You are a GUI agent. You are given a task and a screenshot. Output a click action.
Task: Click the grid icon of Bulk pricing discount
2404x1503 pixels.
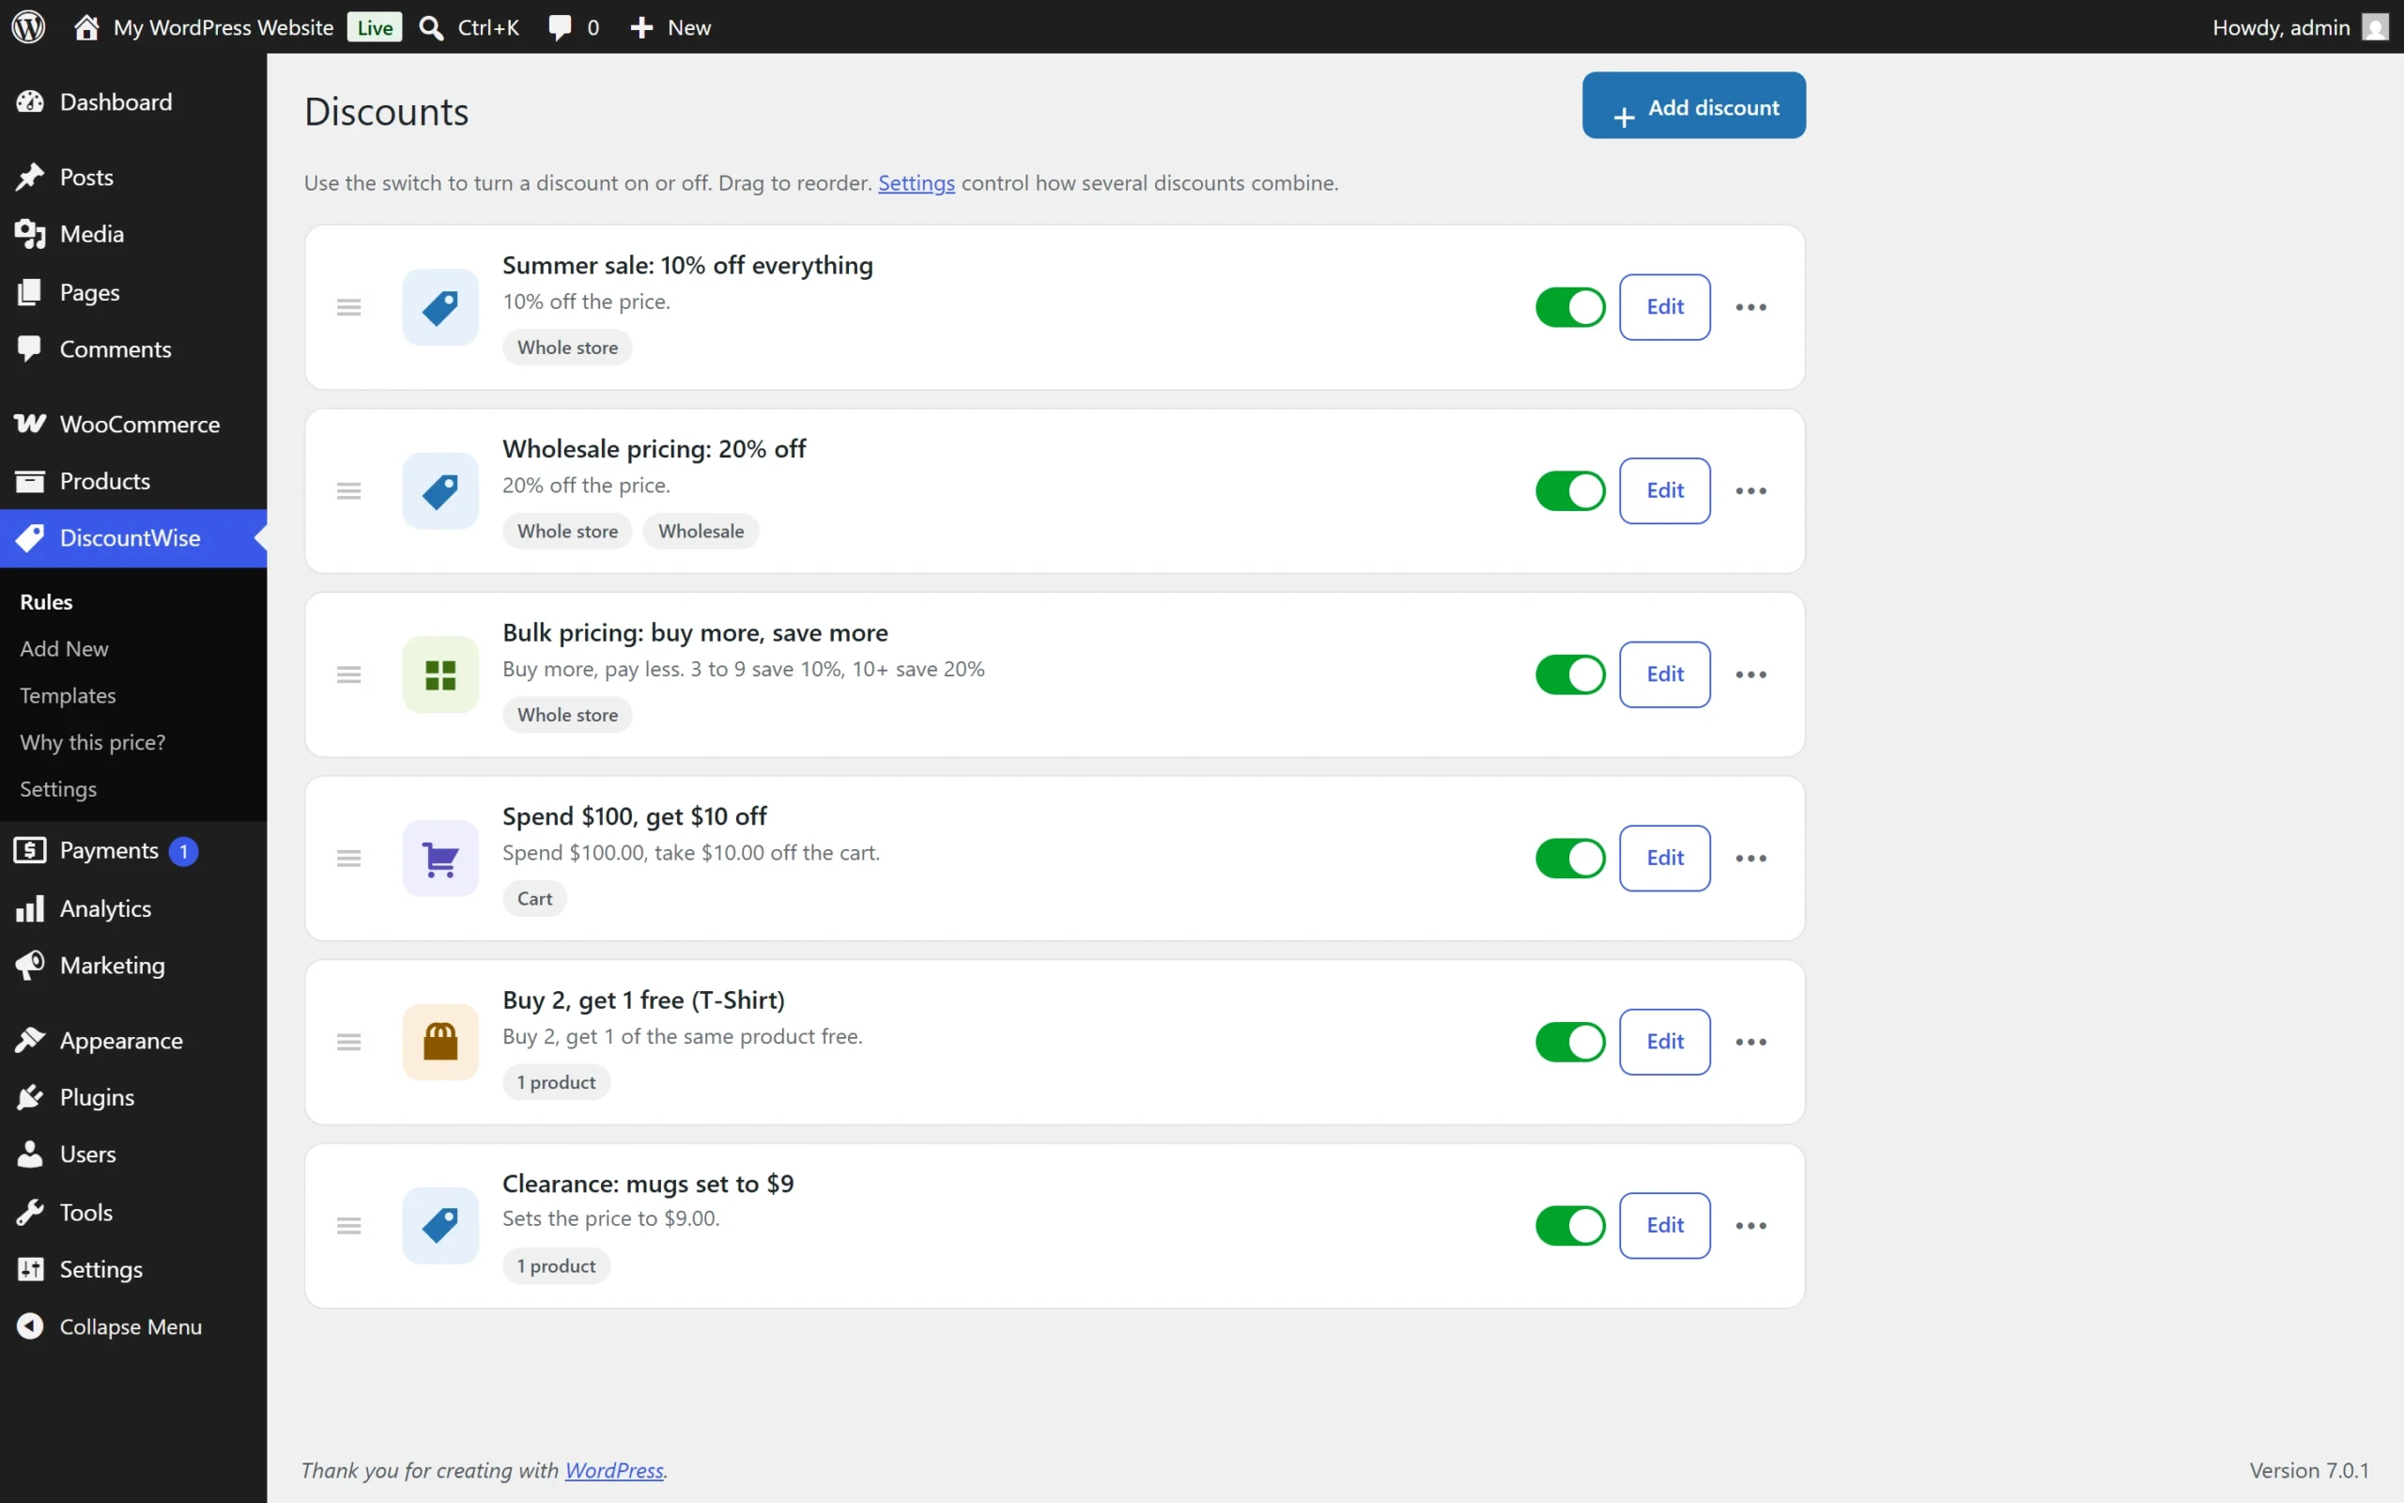coord(440,675)
